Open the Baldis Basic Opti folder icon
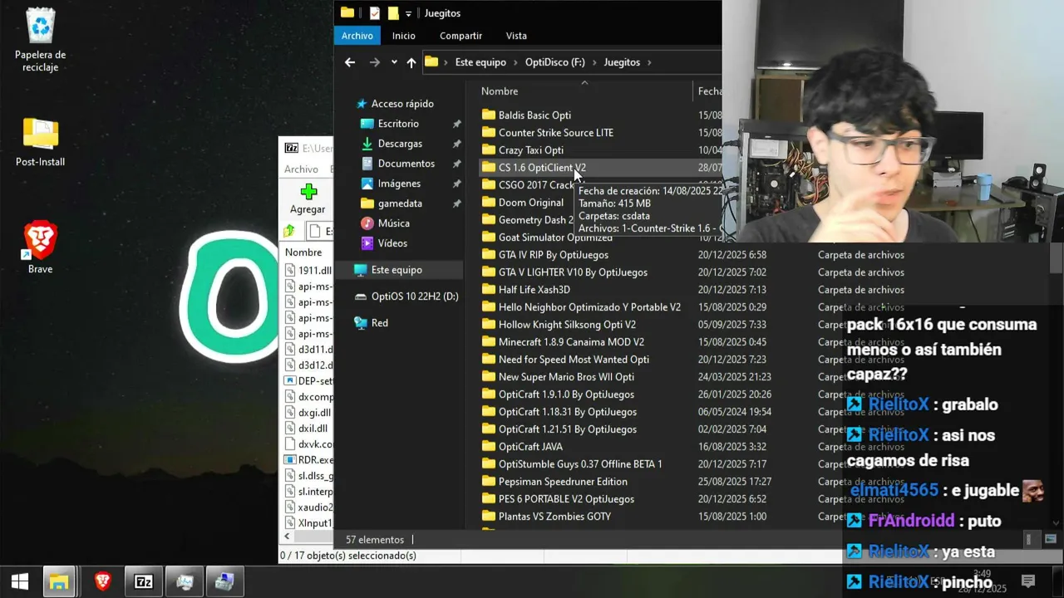The image size is (1064, 598). coord(489,115)
